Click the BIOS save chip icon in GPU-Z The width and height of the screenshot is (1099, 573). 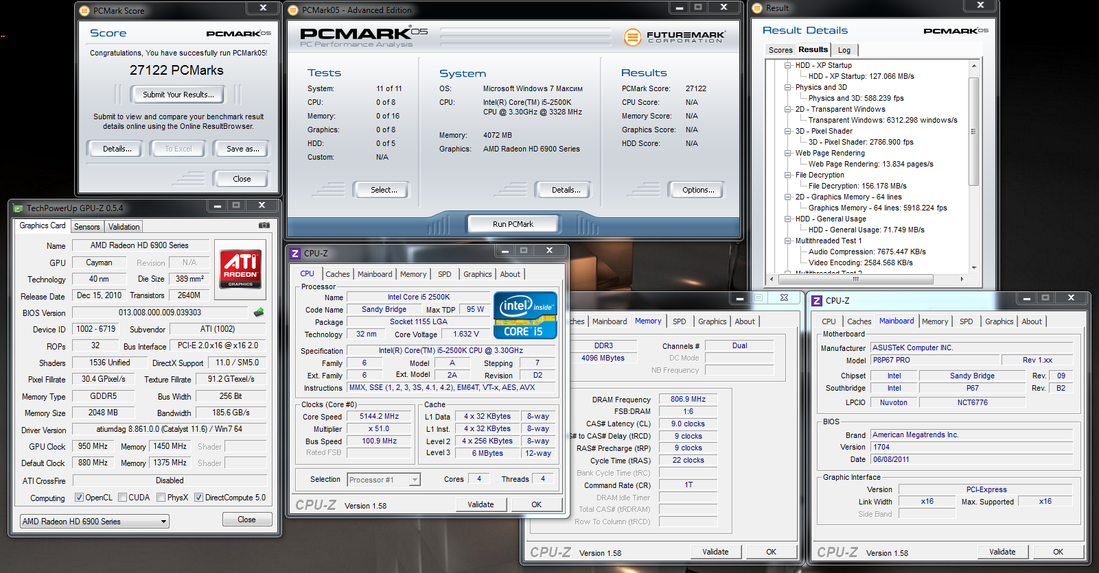[x=259, y=313]
